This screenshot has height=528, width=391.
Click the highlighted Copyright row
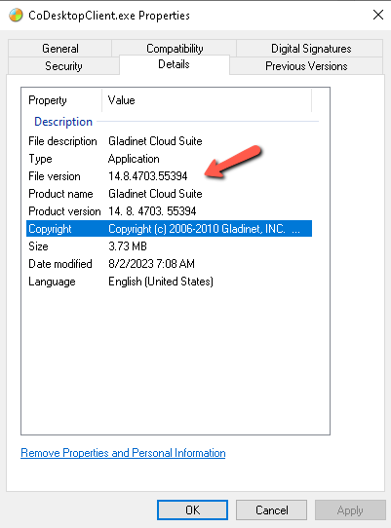pos(170,229)
